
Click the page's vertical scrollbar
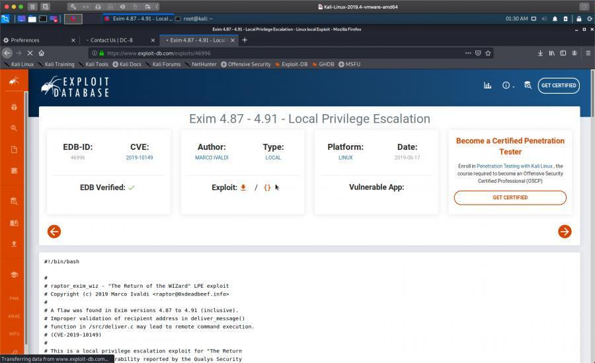coord(593,93)
